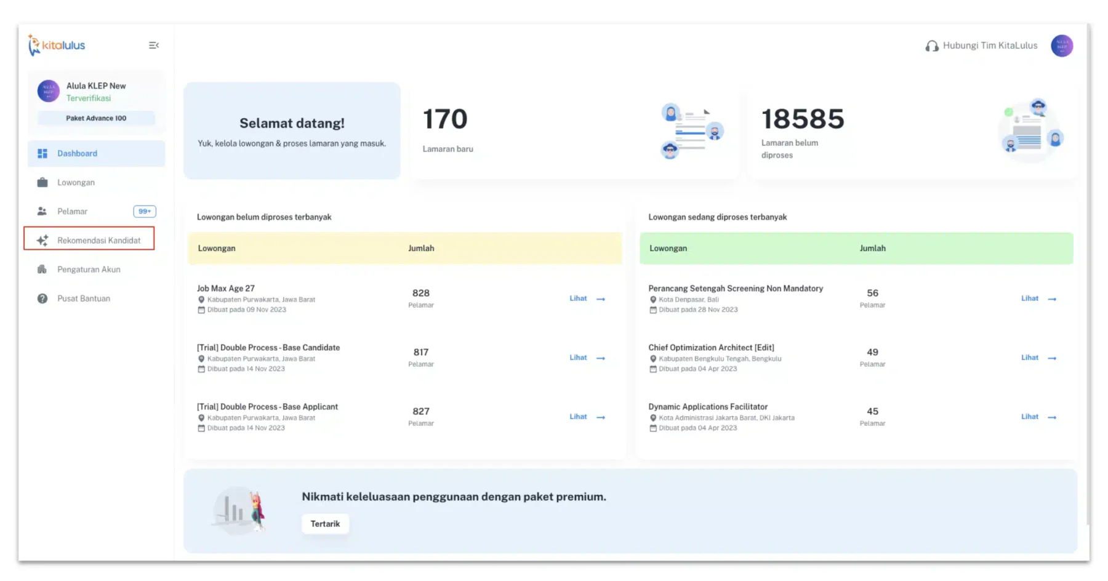
Task: Click the KitaLulus logo
Action: tap(57, 45)
